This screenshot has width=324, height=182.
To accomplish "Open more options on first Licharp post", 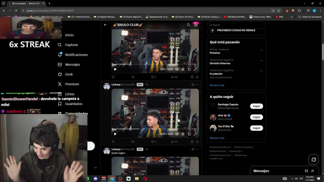I will click(197, 85).
